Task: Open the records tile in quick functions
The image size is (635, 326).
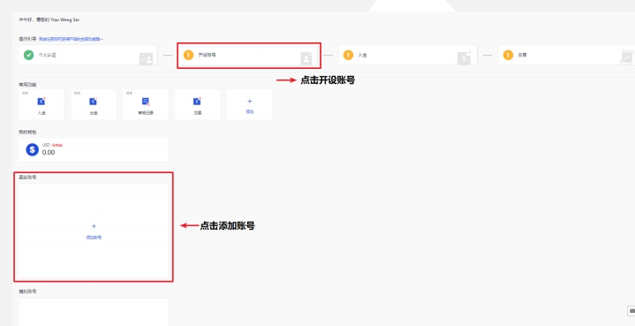Action: [146, 105]
